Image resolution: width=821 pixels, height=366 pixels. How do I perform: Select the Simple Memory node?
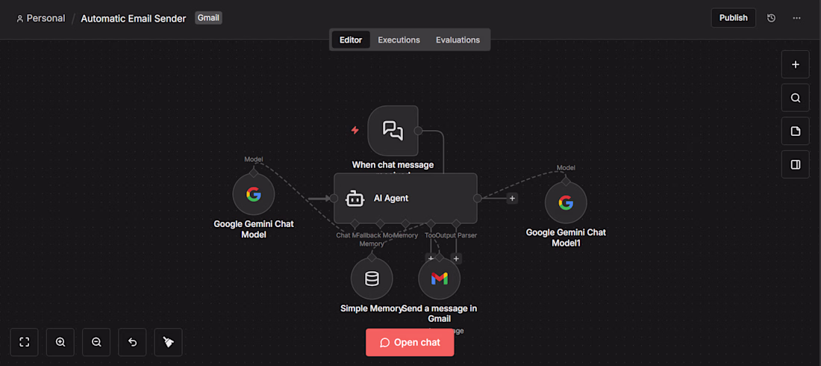click(x=372, y=279)
